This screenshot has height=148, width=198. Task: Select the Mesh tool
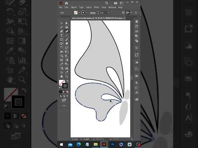[x=61, y=60]
